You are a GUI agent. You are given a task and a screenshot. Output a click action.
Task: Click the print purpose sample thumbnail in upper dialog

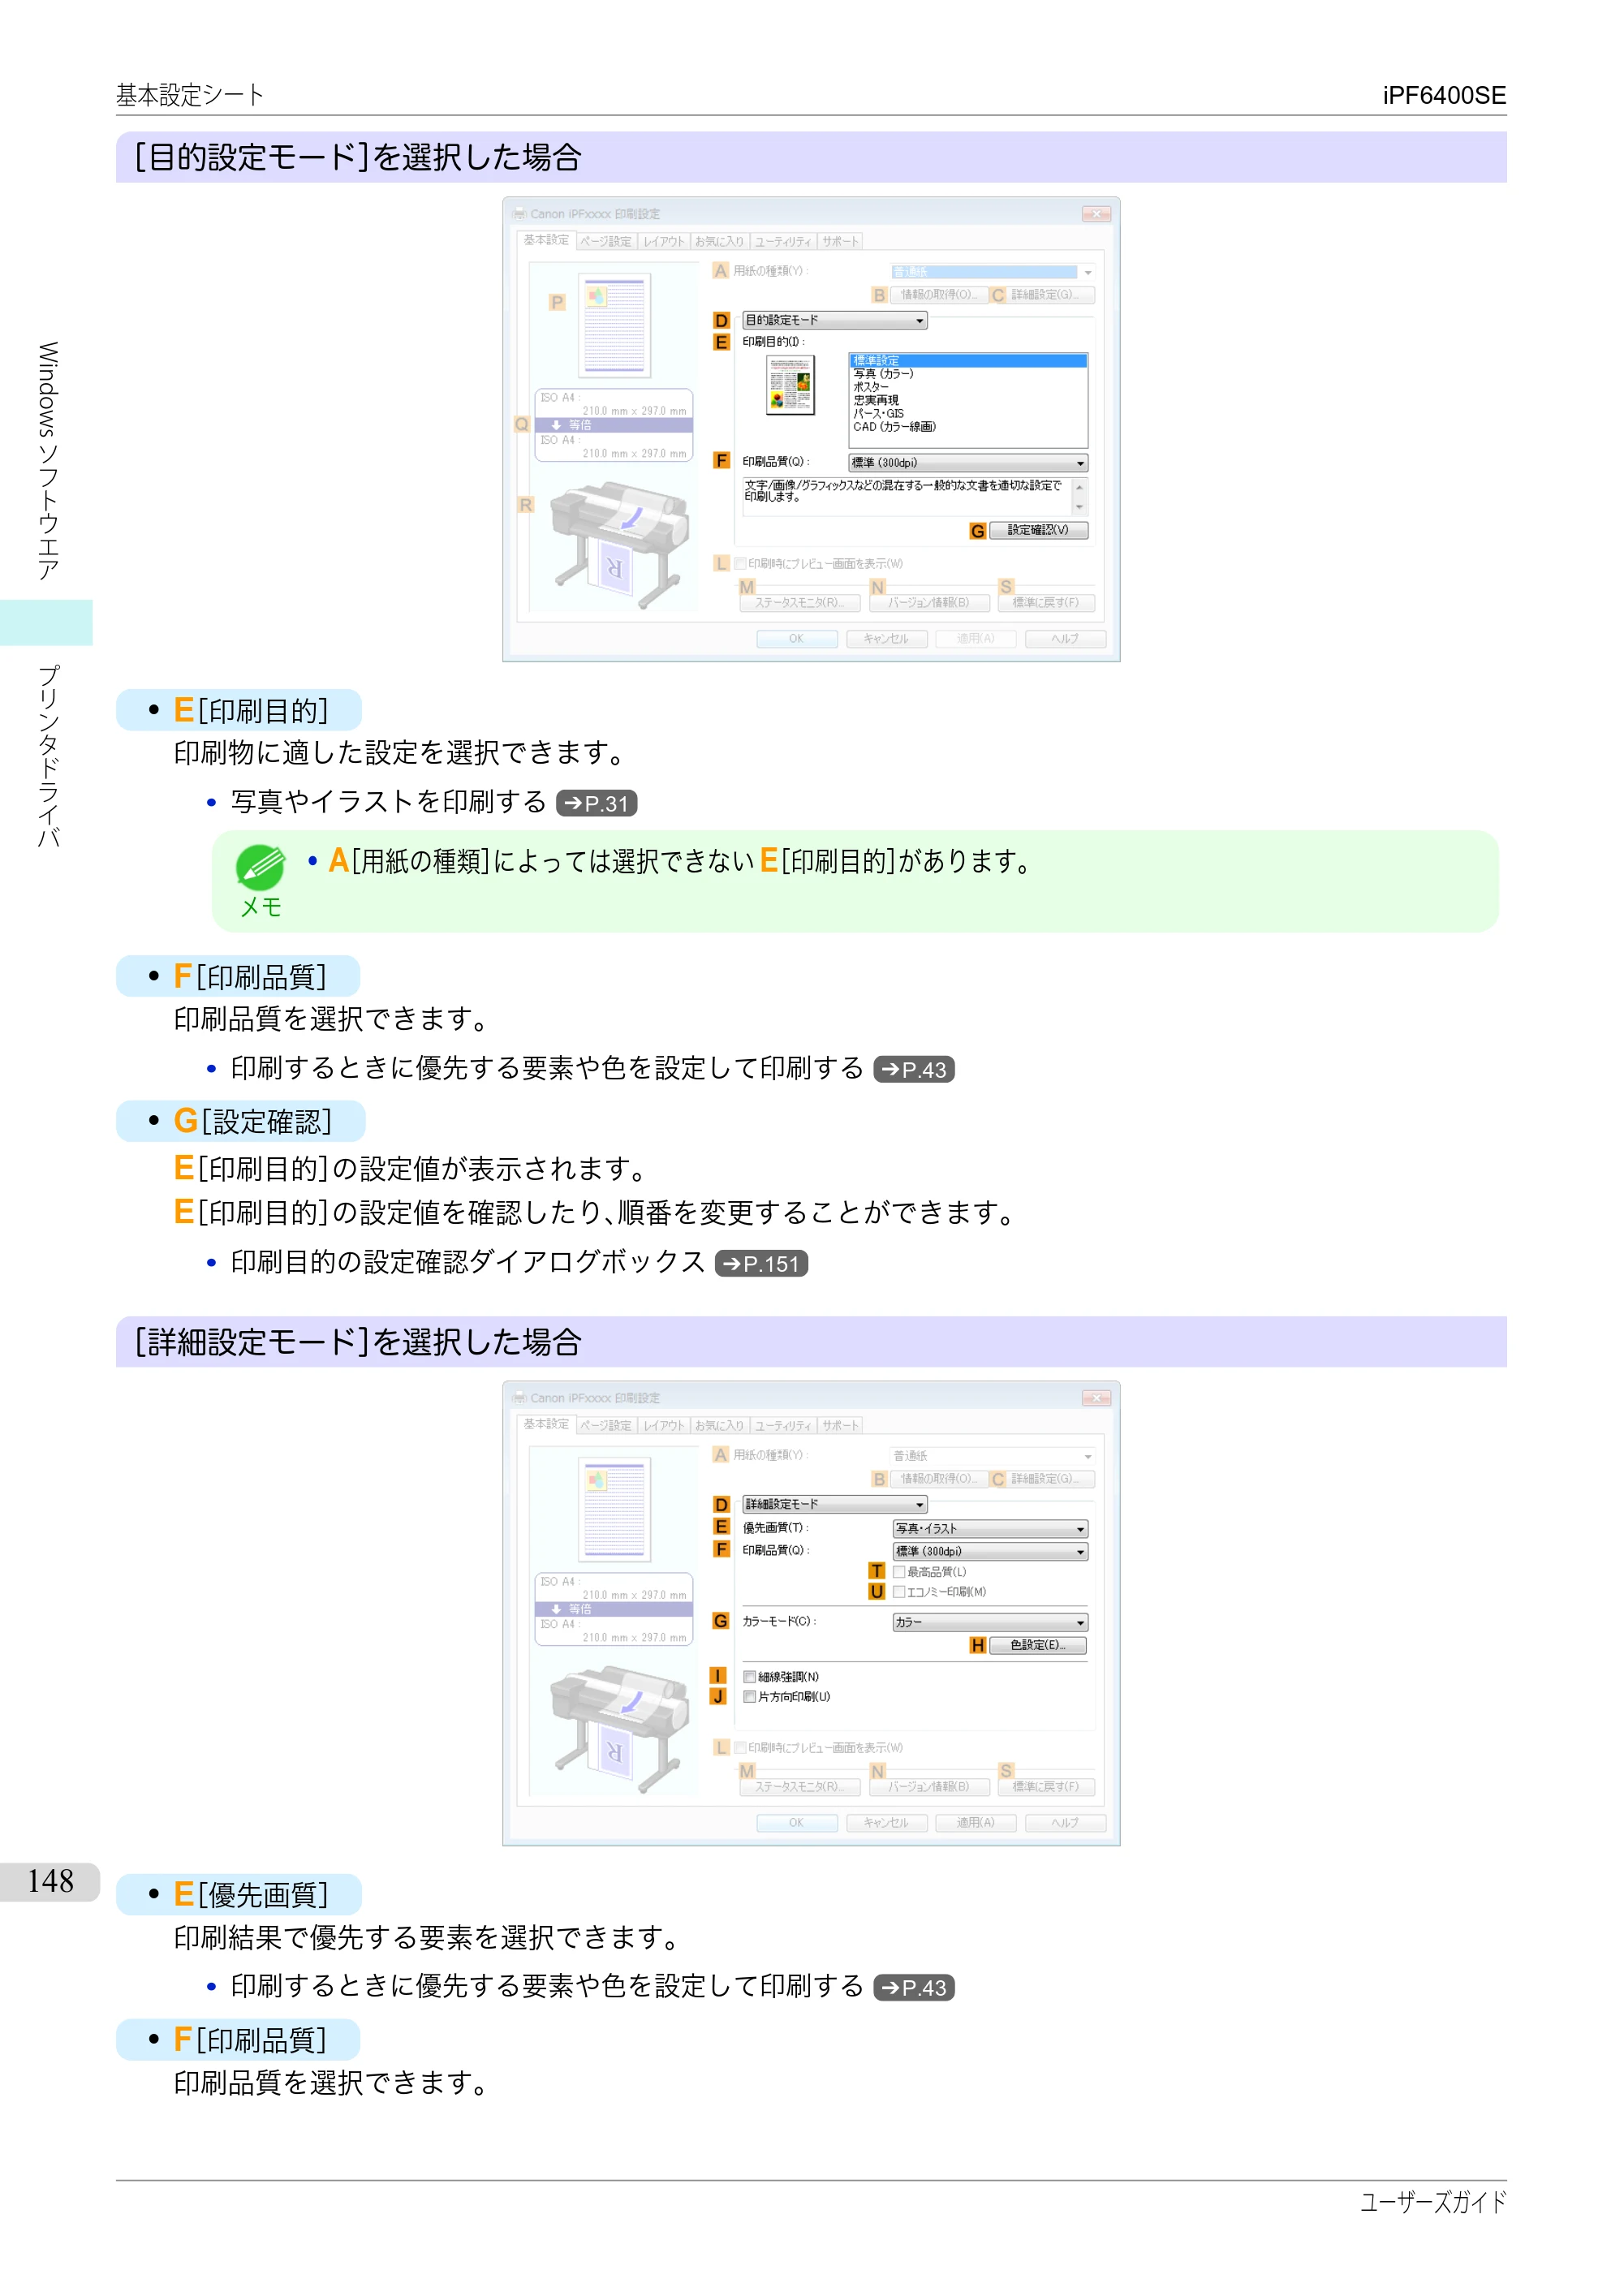pyautogui.click(x=790, y=385)
